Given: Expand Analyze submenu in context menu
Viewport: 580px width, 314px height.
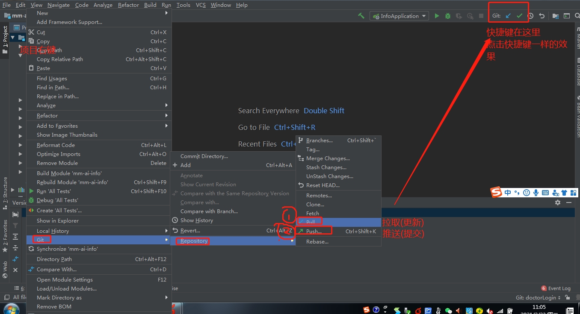Looking at the screenshot, I should 99,106.
